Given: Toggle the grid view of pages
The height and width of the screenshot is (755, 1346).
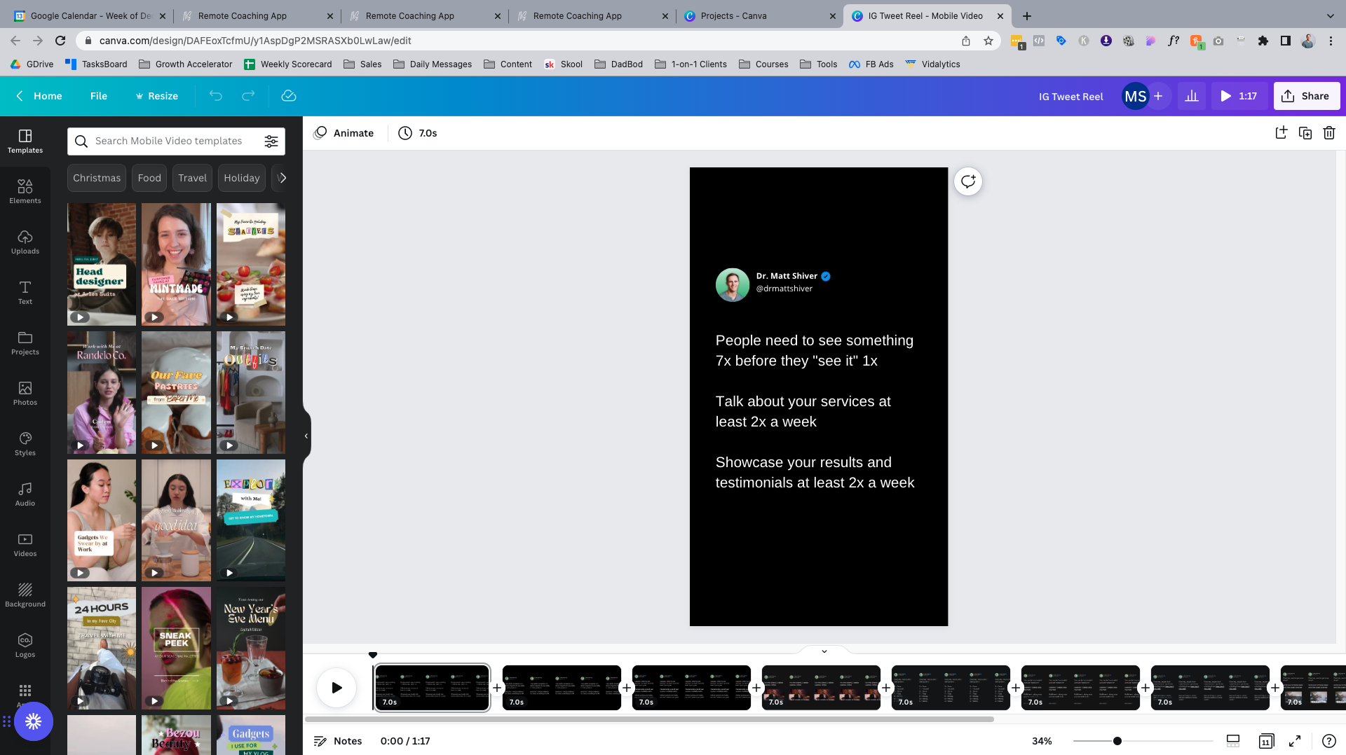Looking at the screenshot, I should click(1266, 741).
